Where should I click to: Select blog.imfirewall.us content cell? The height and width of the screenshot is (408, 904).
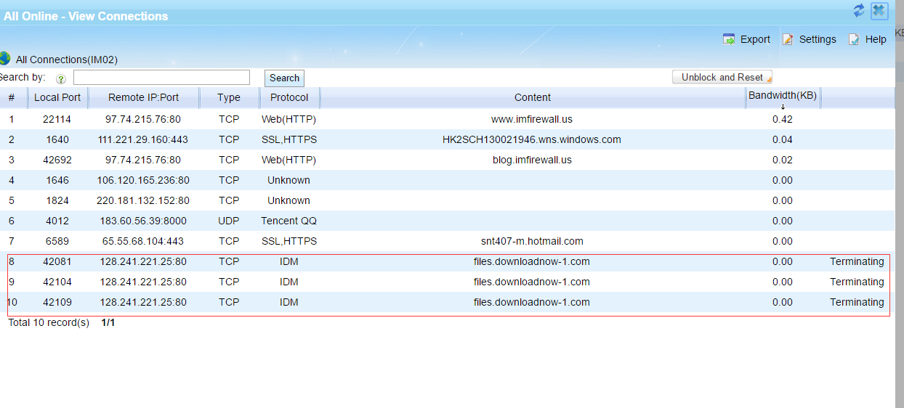coord(532,160)
